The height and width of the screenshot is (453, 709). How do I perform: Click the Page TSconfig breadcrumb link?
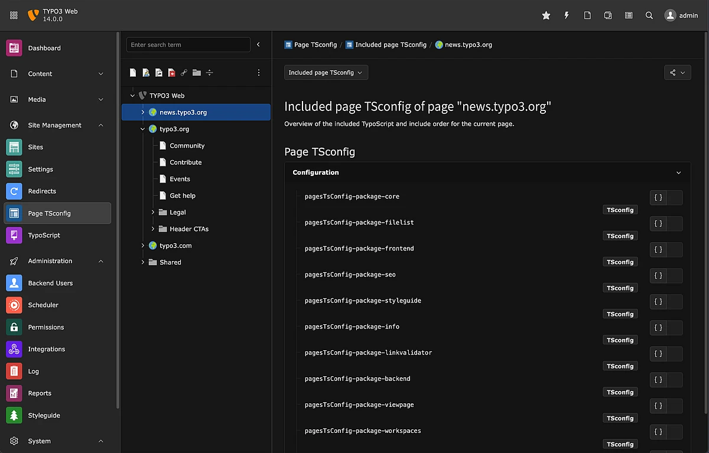coord(315,45)
